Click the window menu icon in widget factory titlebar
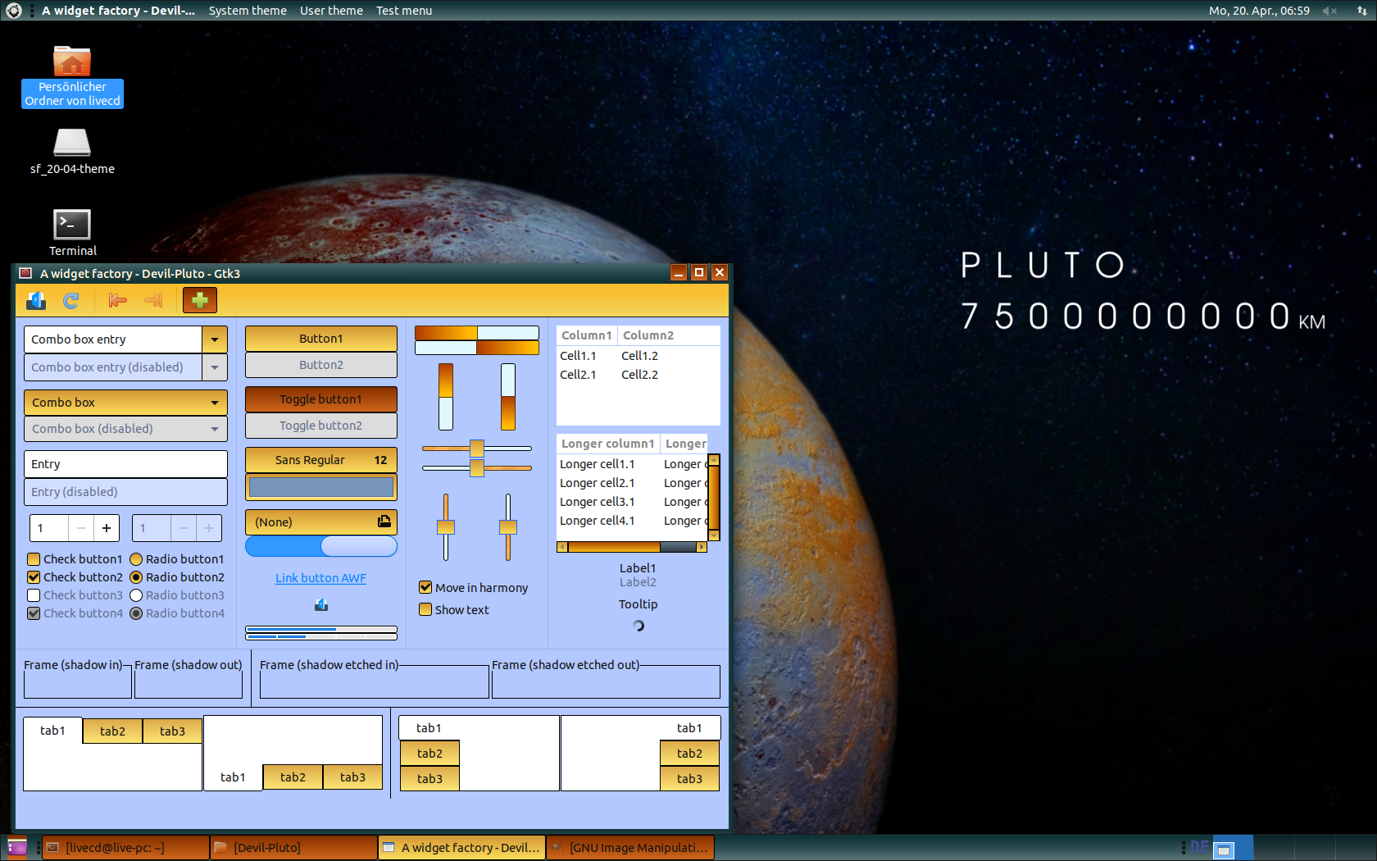This screenshot has height=861, width=1377. (25, 273)
